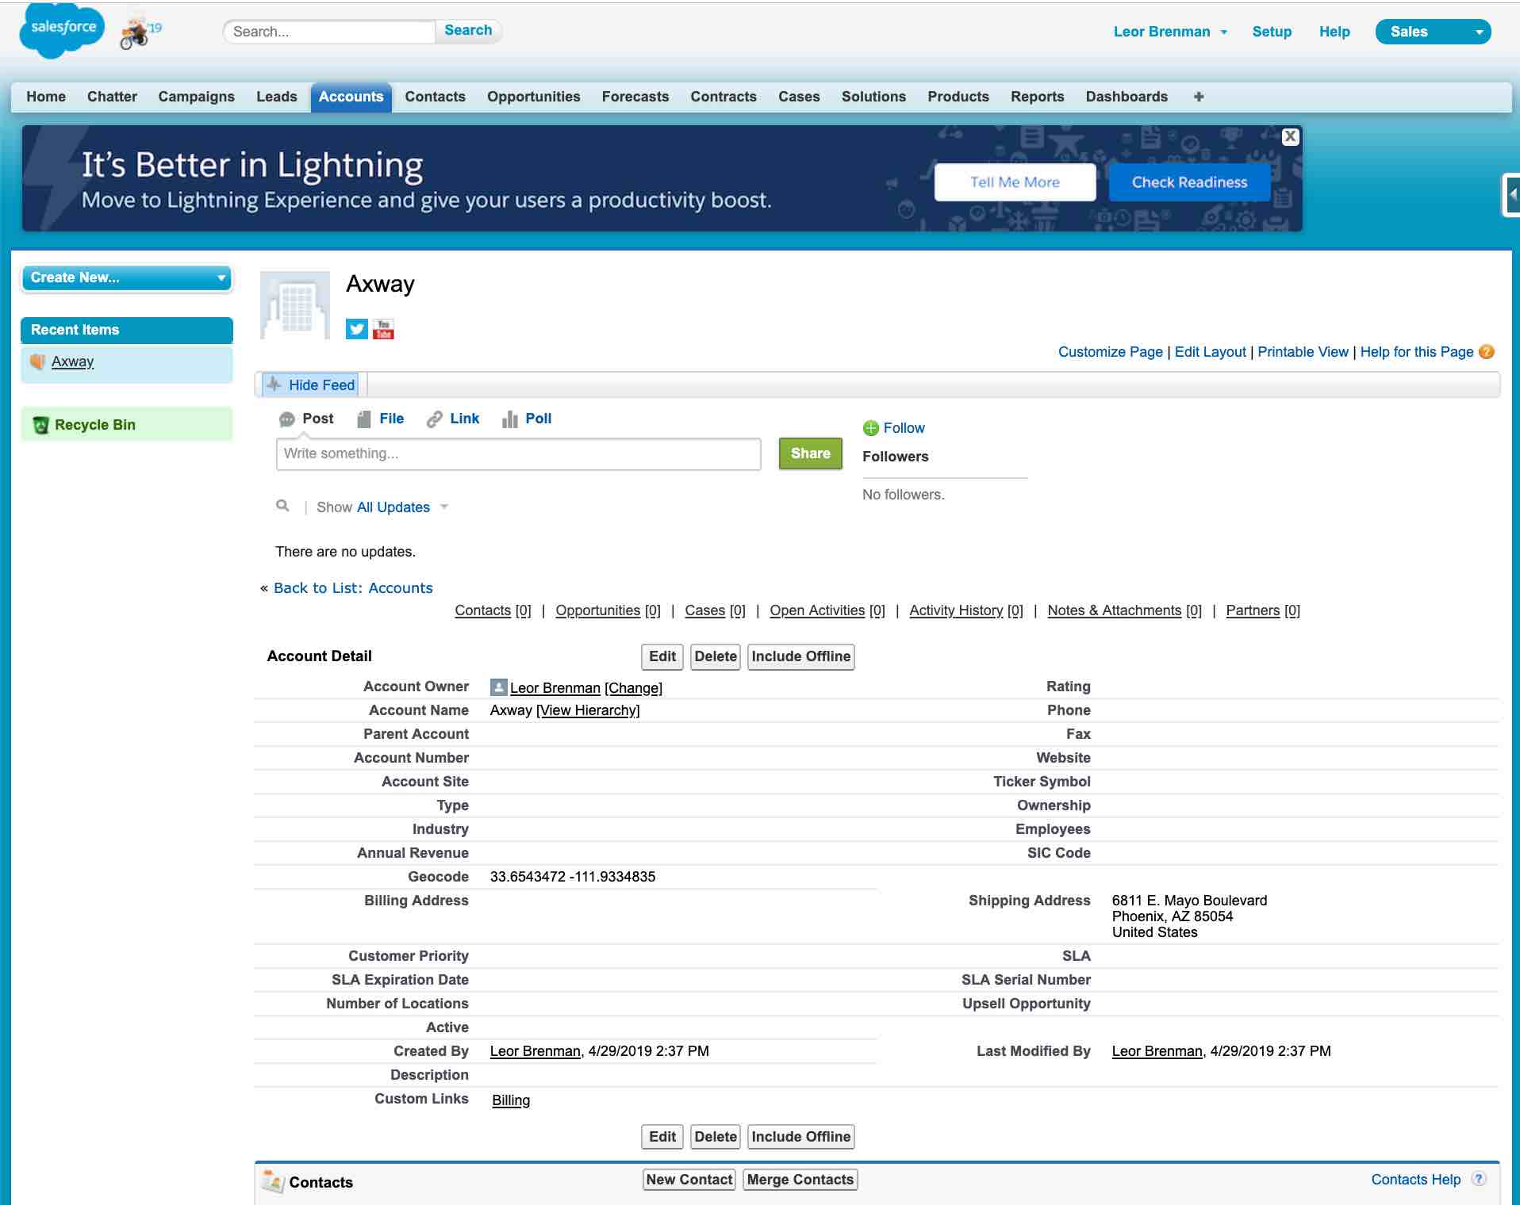The width and height of the screenshot is (1520, 1205).
Task: Open the Home tab
Action: 46,97
